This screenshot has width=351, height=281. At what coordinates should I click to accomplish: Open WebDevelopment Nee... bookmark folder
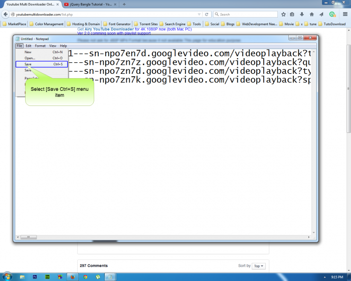pos(257,24)
